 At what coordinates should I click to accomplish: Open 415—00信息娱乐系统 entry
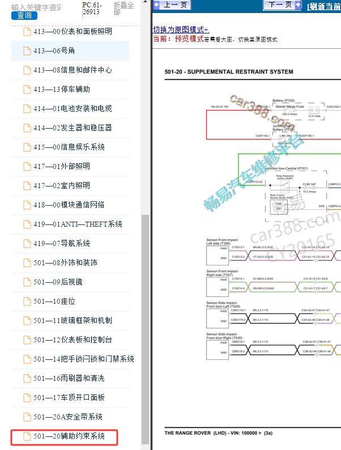pos(70,147)
